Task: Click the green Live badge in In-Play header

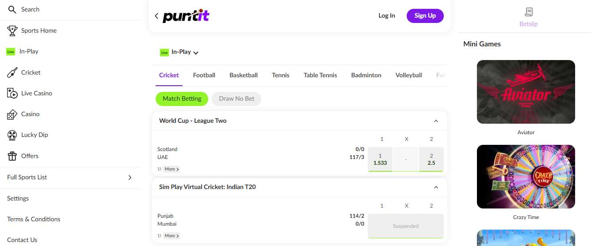Action: [164, 52]
